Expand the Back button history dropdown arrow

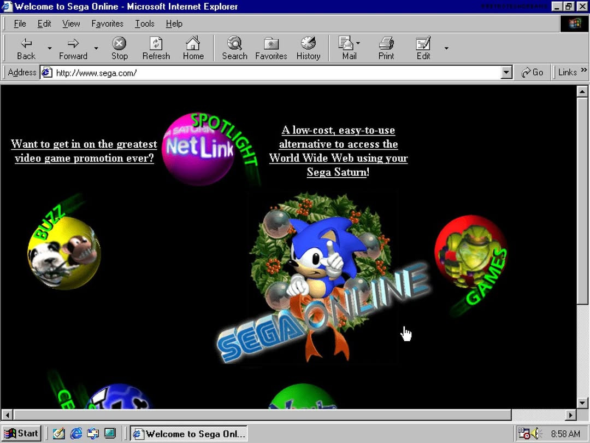click(50, 48)
